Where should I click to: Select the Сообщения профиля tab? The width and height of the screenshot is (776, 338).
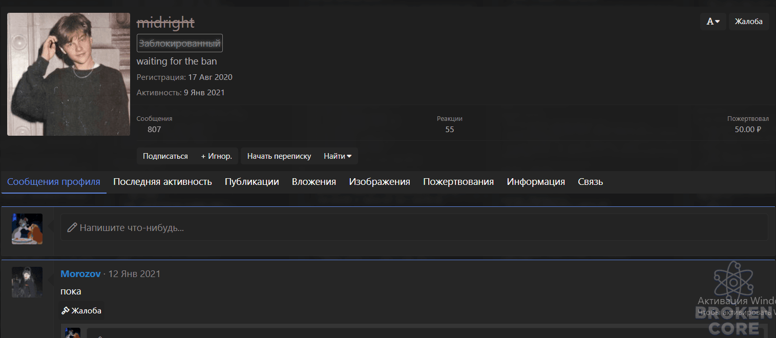[x=54, y=182]
